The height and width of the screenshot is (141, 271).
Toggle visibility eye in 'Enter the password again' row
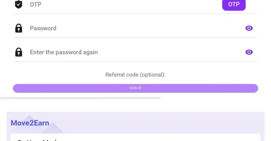tap(249, 52)
